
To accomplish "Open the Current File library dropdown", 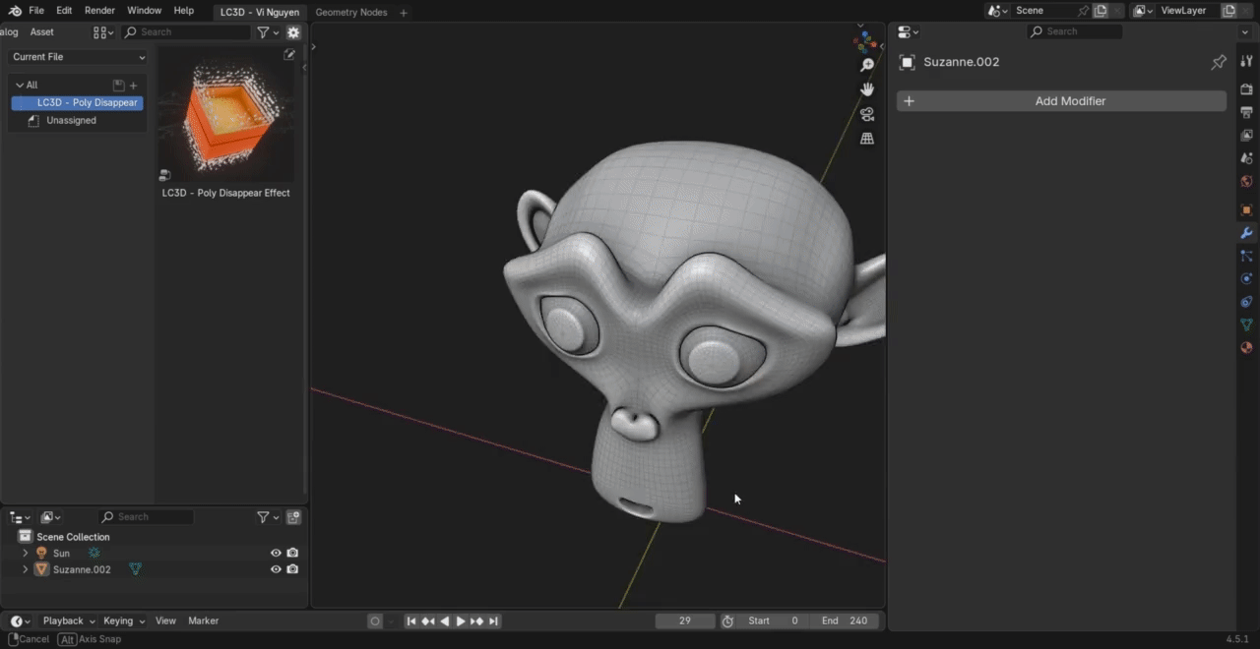I will pyautogui.click(x=78, y=57).
